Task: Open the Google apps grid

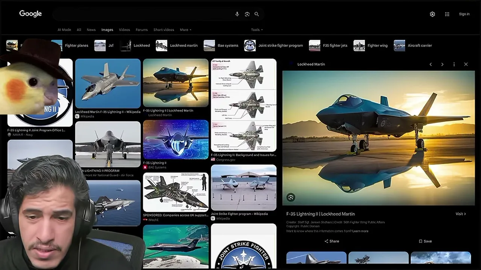Action: click(x=447, y=14)
